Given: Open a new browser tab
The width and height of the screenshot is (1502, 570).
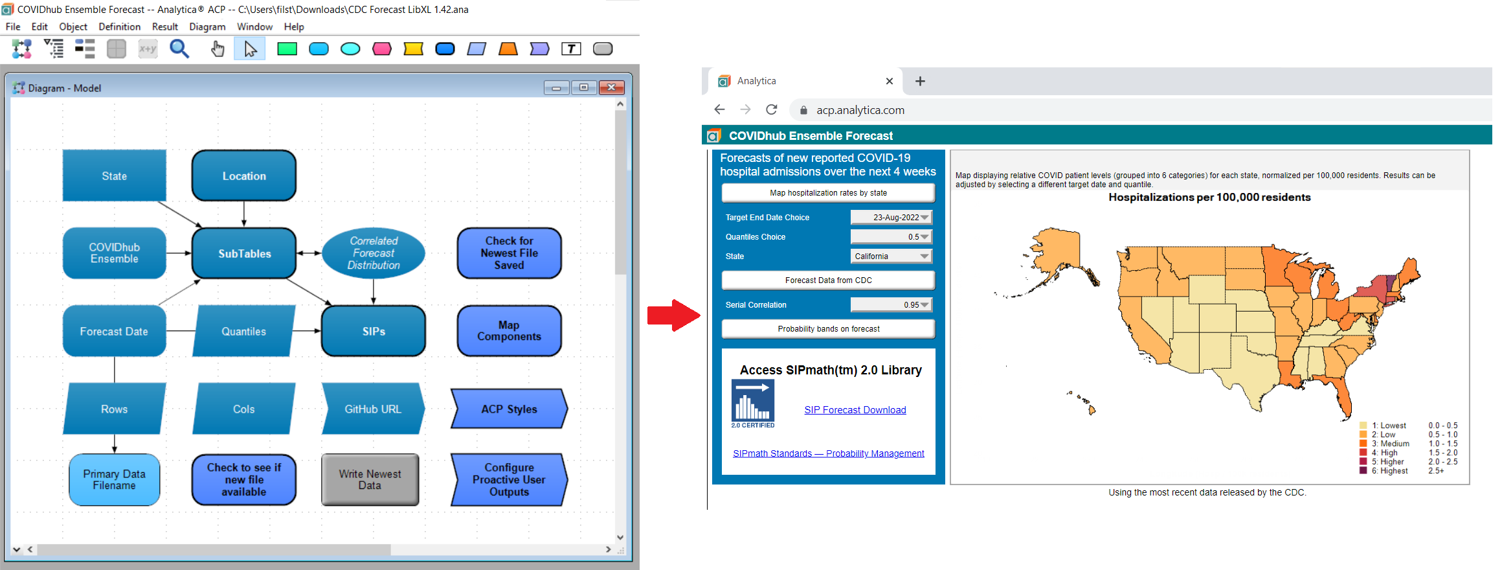Looking at the screenshot, I should (x=920, y=81).
